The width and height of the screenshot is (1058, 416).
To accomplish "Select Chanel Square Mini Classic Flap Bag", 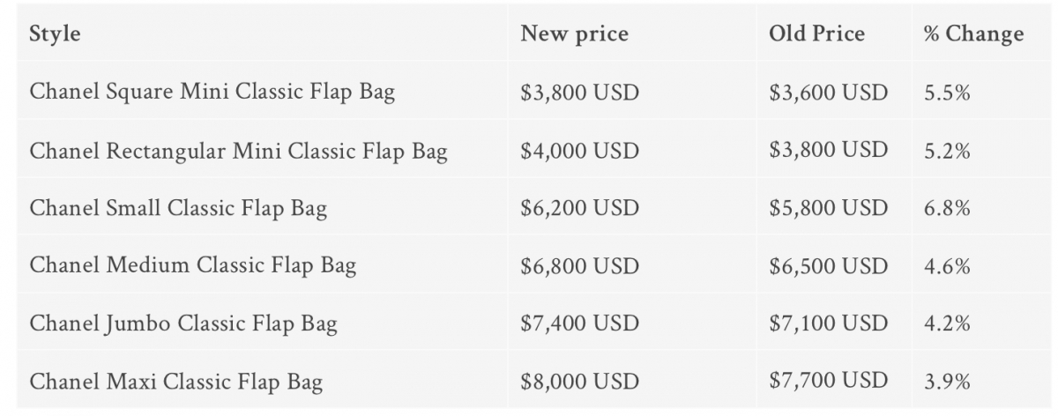I will point(212,92).
